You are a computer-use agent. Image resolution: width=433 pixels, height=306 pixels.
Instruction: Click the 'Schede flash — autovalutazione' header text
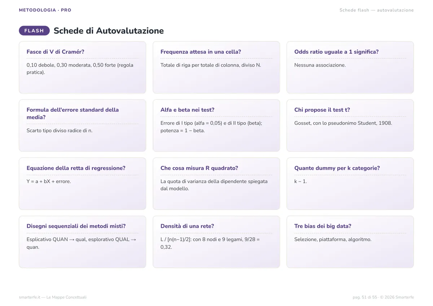[x=376, y=10]
